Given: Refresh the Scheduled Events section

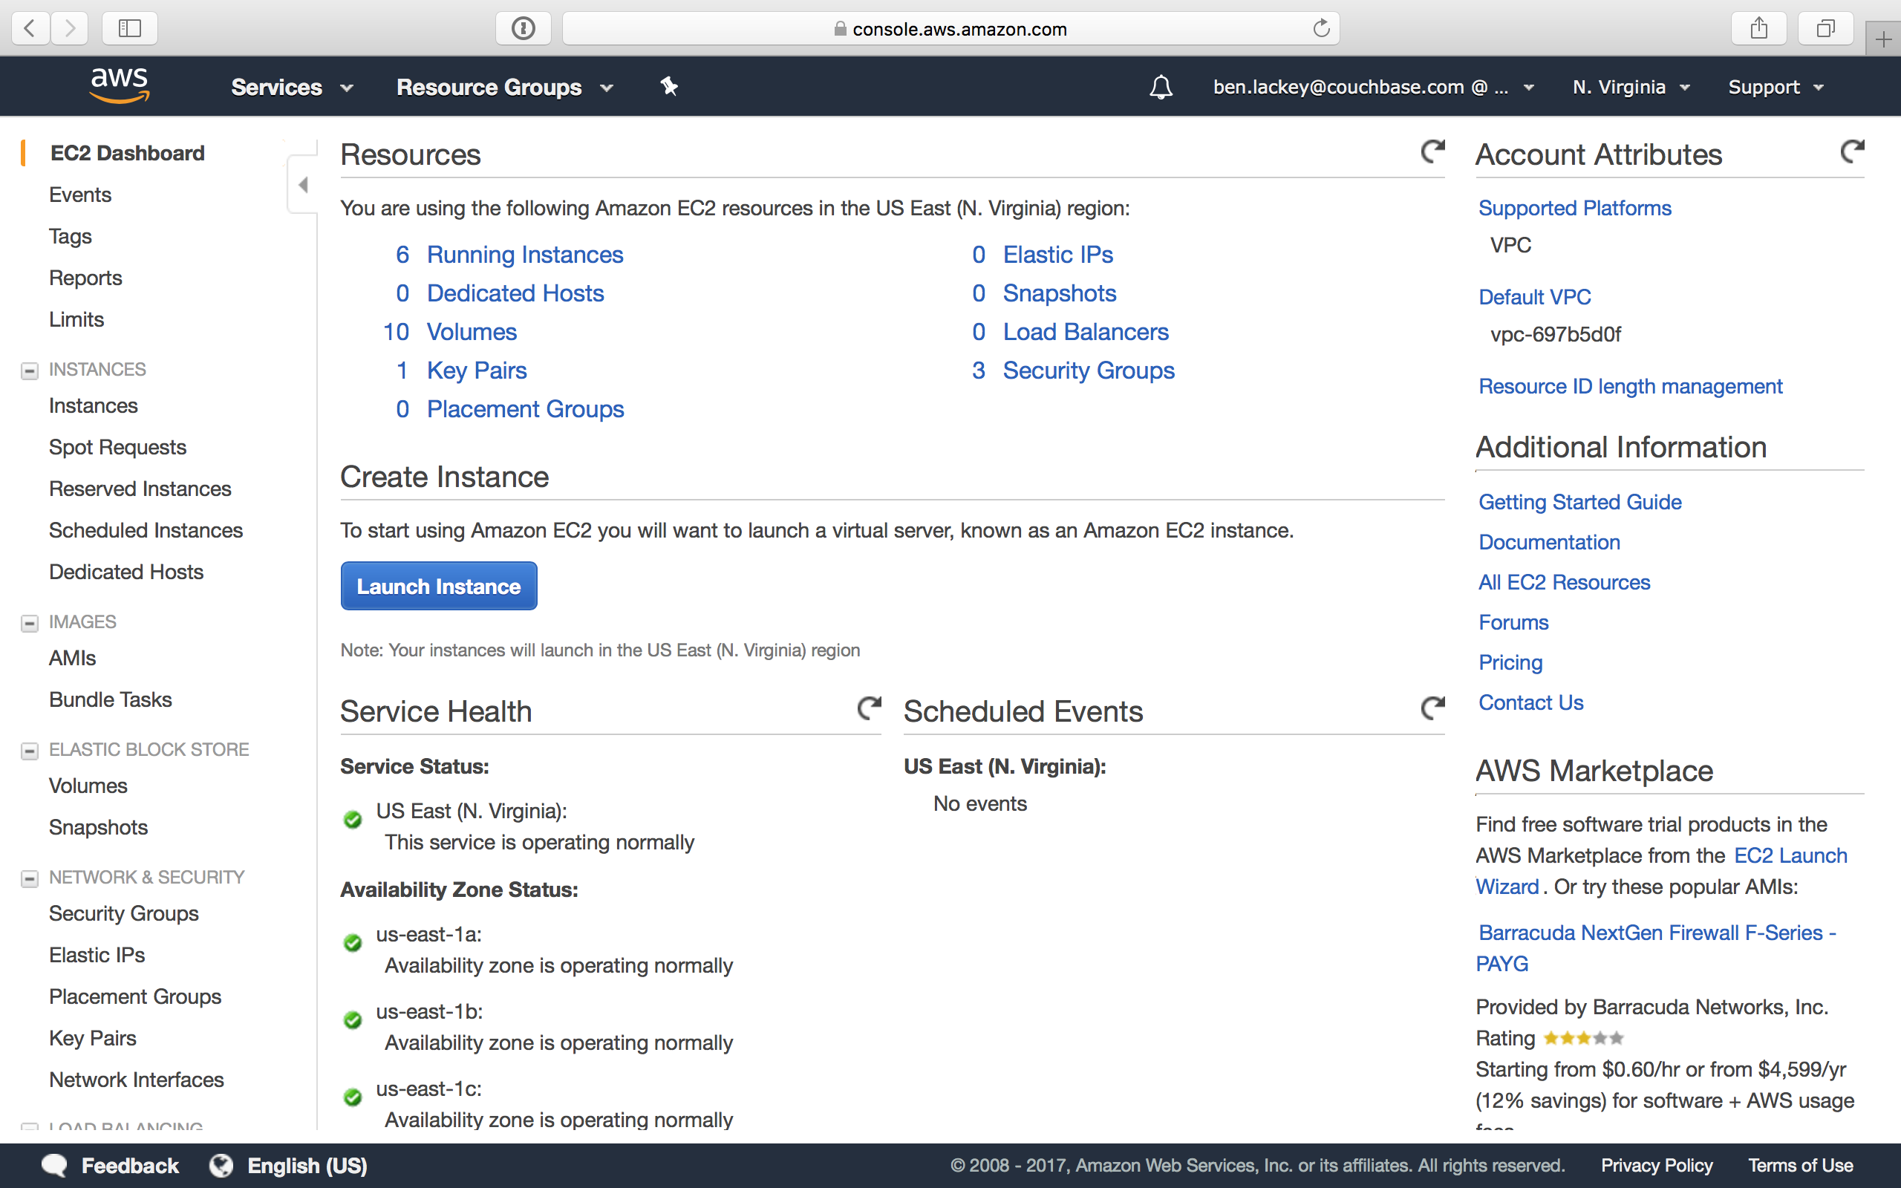Looking at the screenshot, I should (x=1433, y=708).
